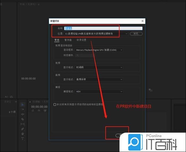186x152 pixels.
Task: Switch to the 常规 tab
Action: (57, 40)
